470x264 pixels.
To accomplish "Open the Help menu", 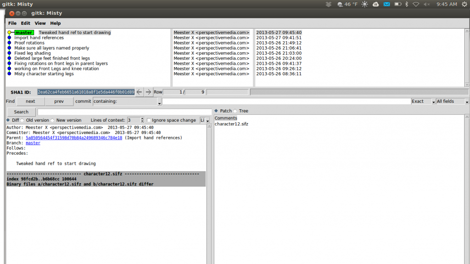I will click(56, 23).
